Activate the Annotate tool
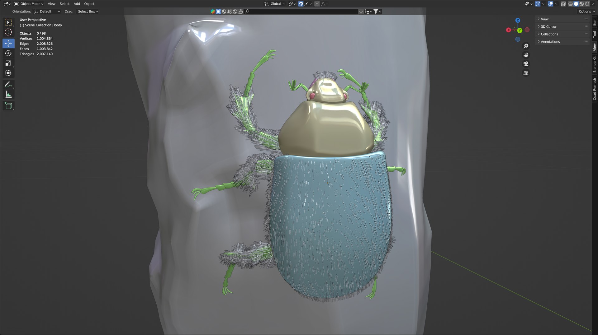The image size is (598, 335). [x=8, y=84]
